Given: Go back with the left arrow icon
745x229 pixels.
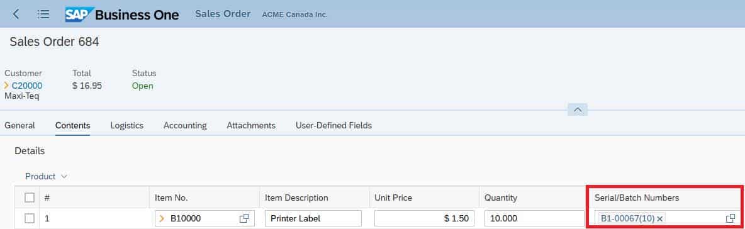Looking at the screenshot, I should tap(16, 14).
